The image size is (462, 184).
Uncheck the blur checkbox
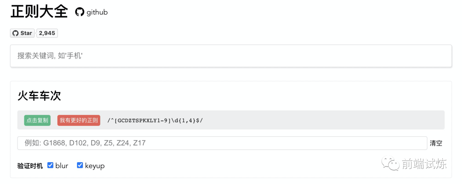(50, 165)
